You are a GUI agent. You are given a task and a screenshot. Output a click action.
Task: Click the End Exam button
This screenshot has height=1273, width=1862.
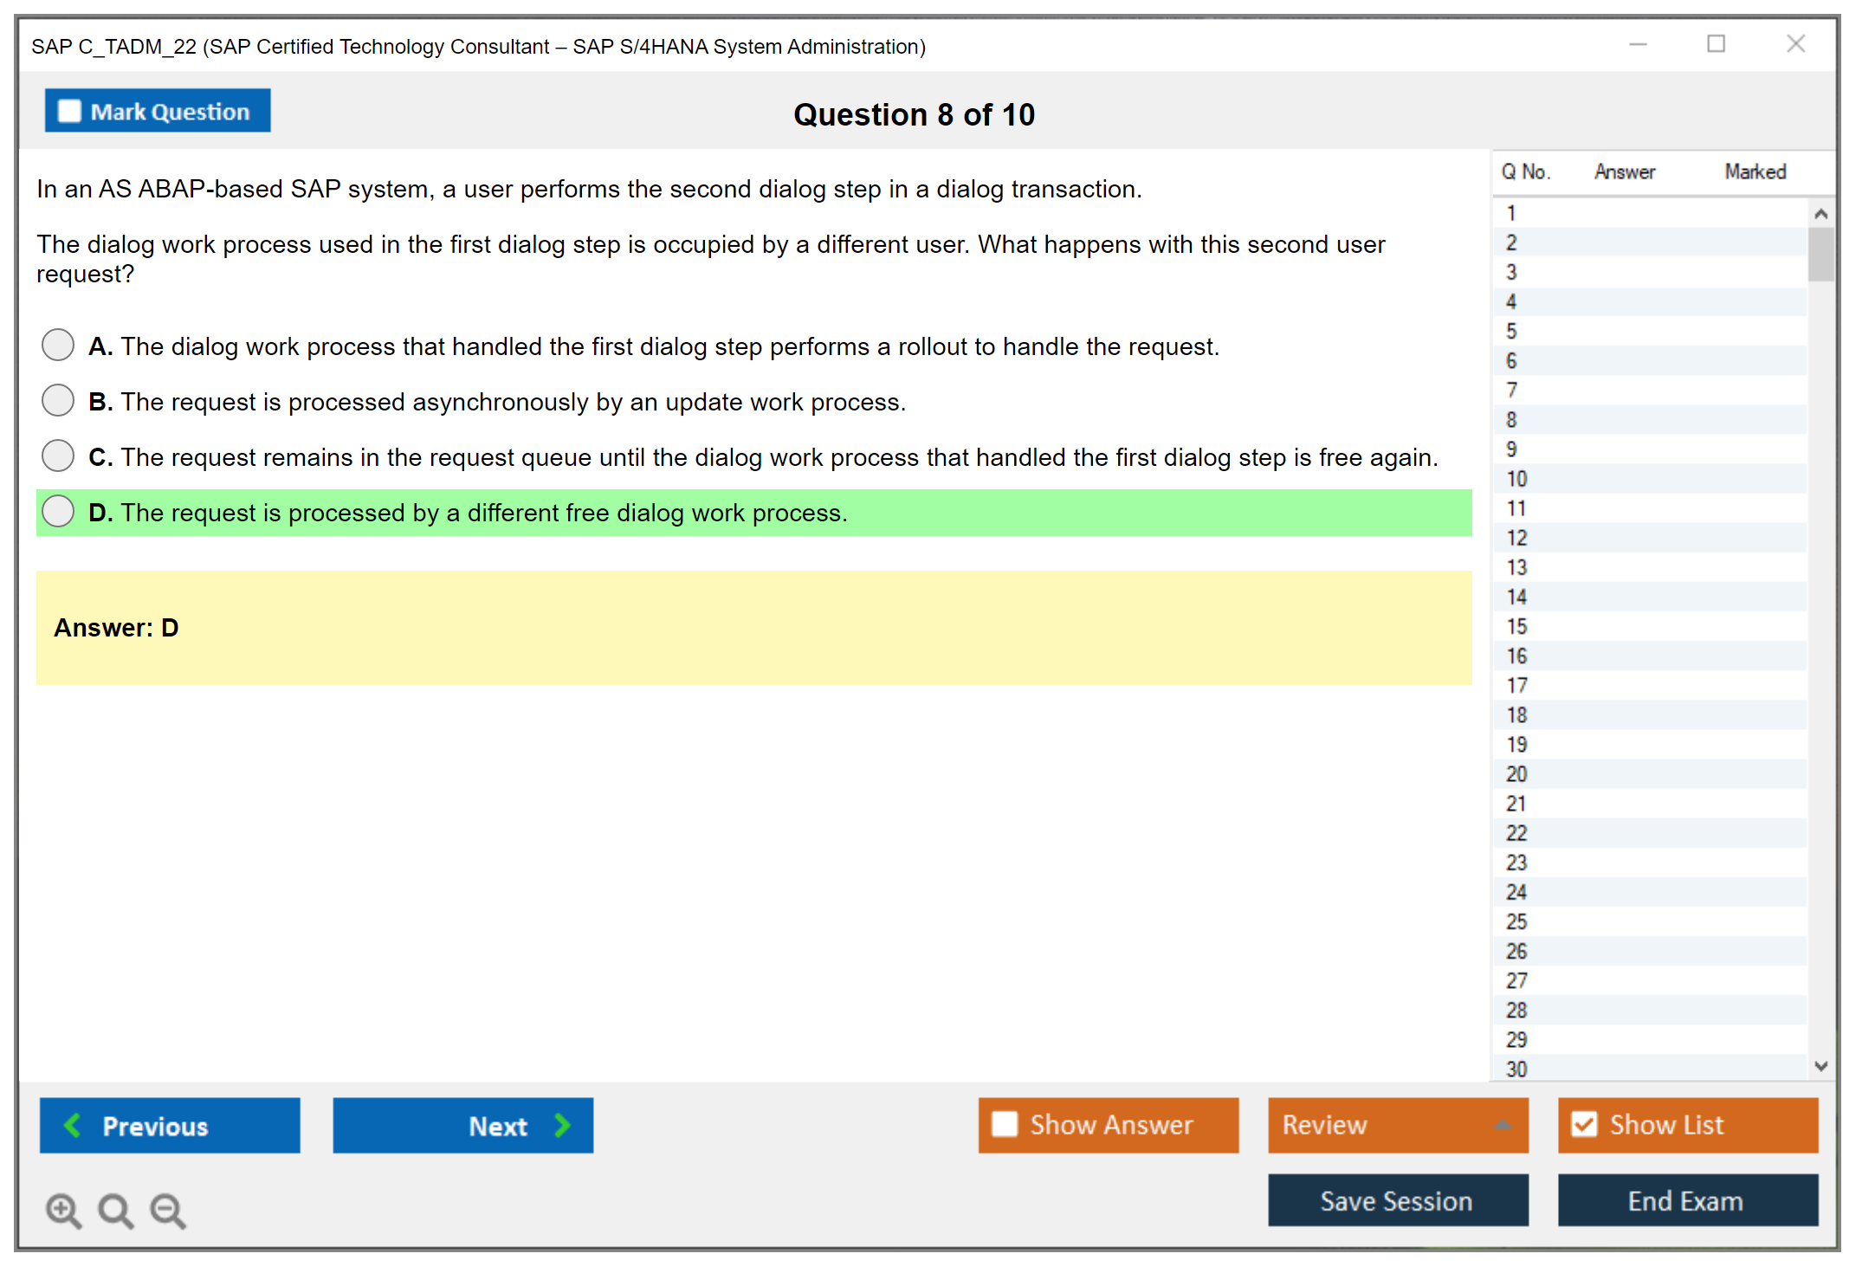(1686, 1200)
